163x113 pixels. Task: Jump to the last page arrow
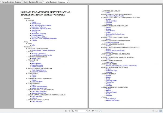coord(93,111)
